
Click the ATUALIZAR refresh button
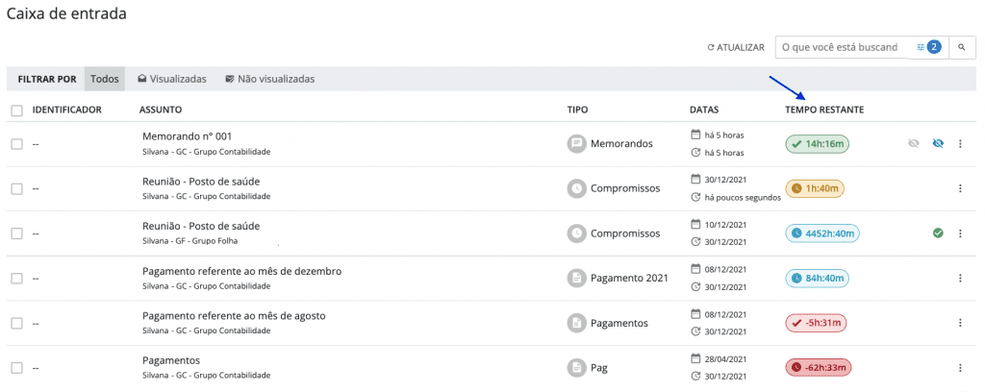[x=736, y=47]
